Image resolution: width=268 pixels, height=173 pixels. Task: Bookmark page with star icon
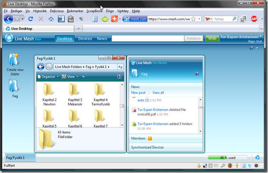coord(194,19)
